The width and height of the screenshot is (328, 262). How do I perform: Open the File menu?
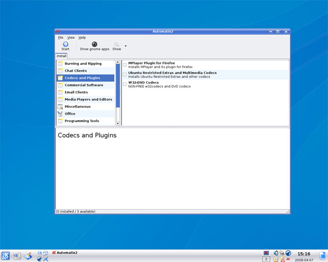click(60, 37)
